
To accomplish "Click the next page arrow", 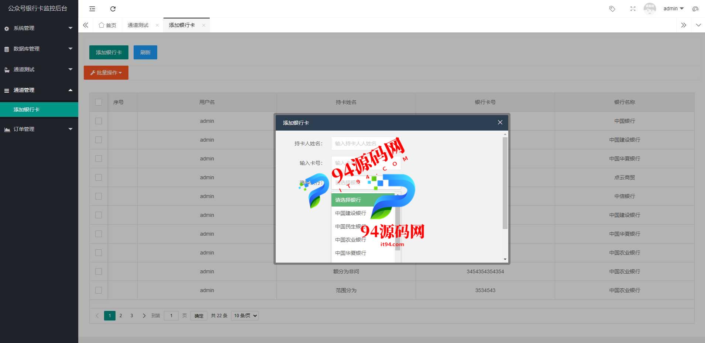I will (x=144, y=316).
